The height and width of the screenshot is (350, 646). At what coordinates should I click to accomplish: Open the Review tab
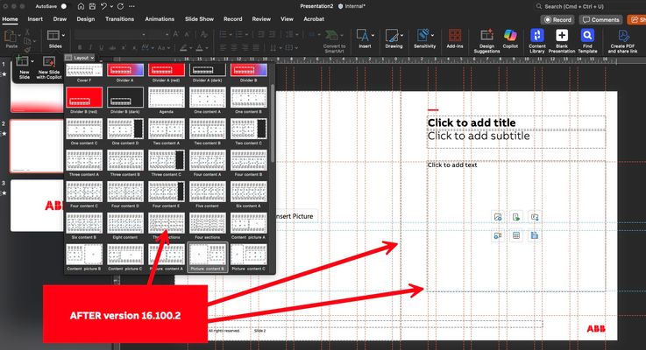pyautogui.click(x=261, y=19)
